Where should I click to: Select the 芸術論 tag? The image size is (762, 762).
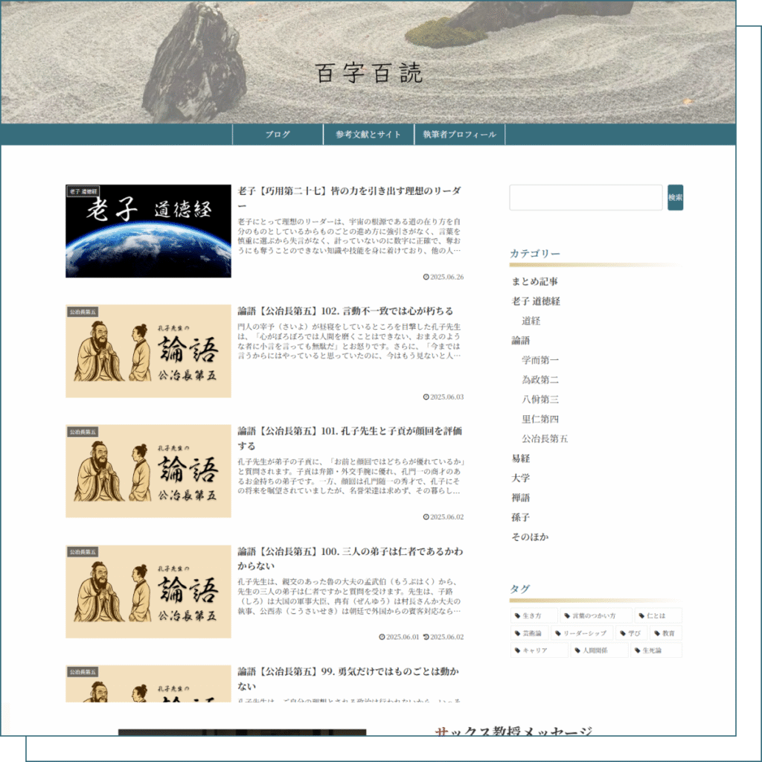529,633
